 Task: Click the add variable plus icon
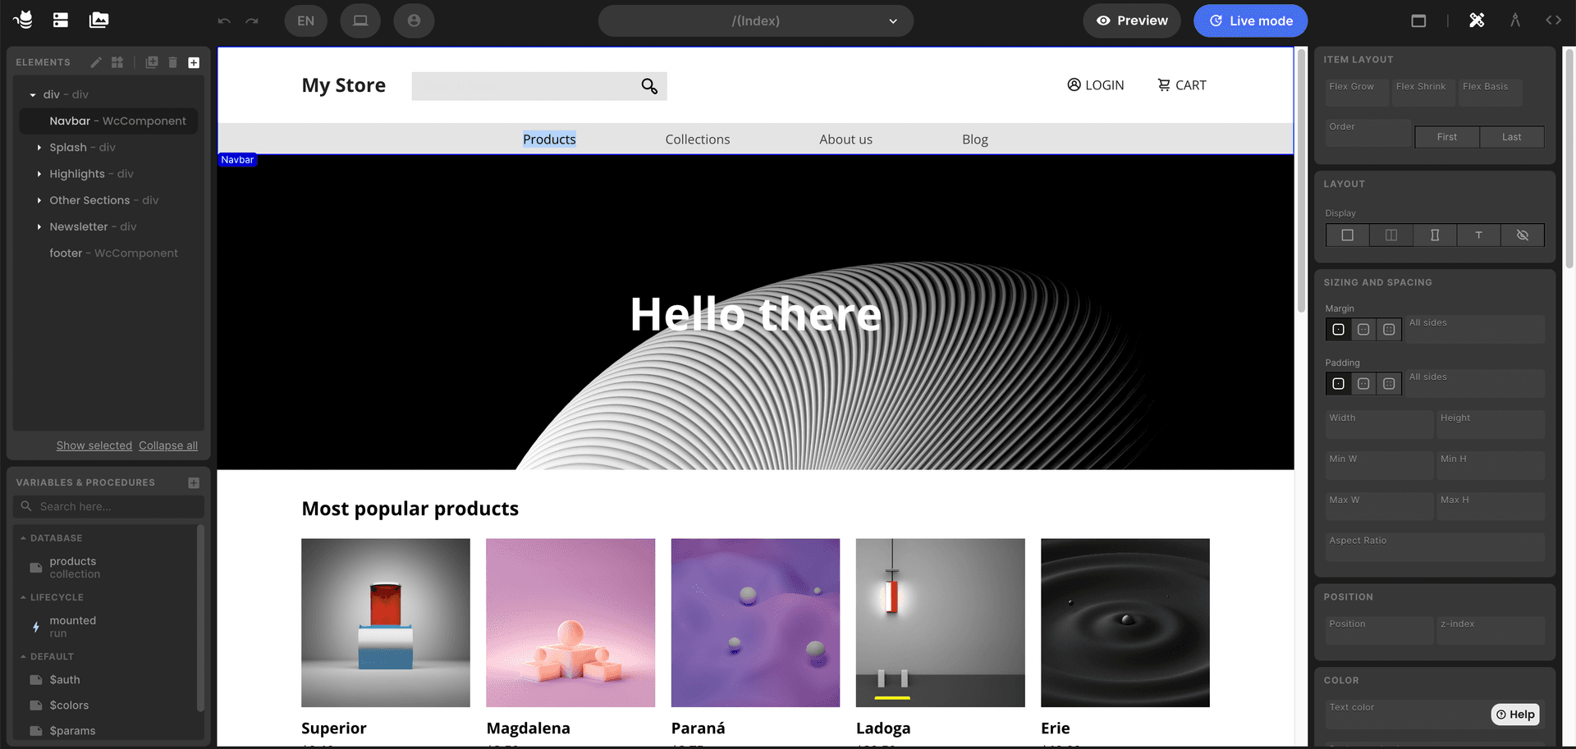(x=194, y=482)
